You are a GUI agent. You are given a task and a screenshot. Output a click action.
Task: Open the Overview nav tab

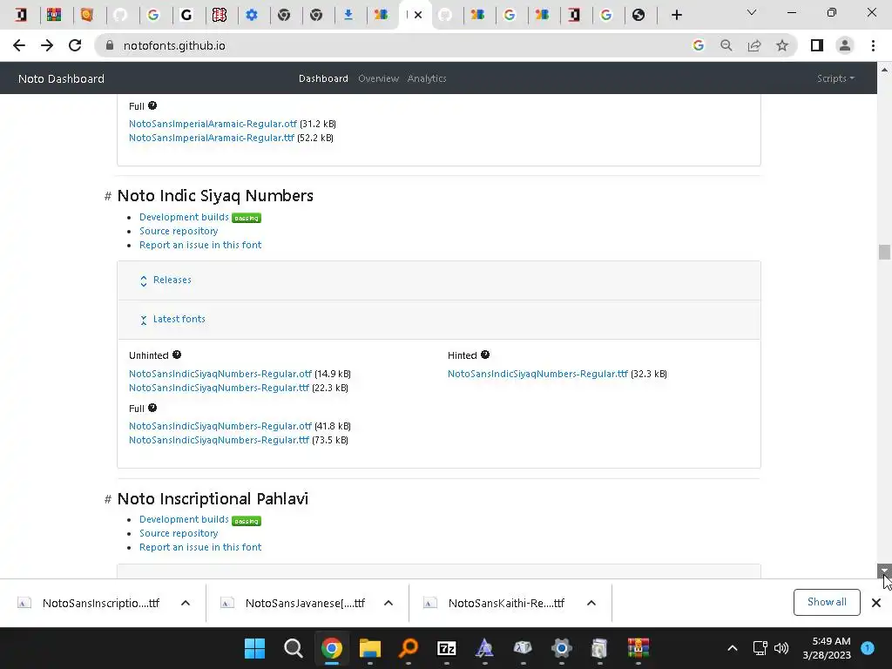click(378, 78)
